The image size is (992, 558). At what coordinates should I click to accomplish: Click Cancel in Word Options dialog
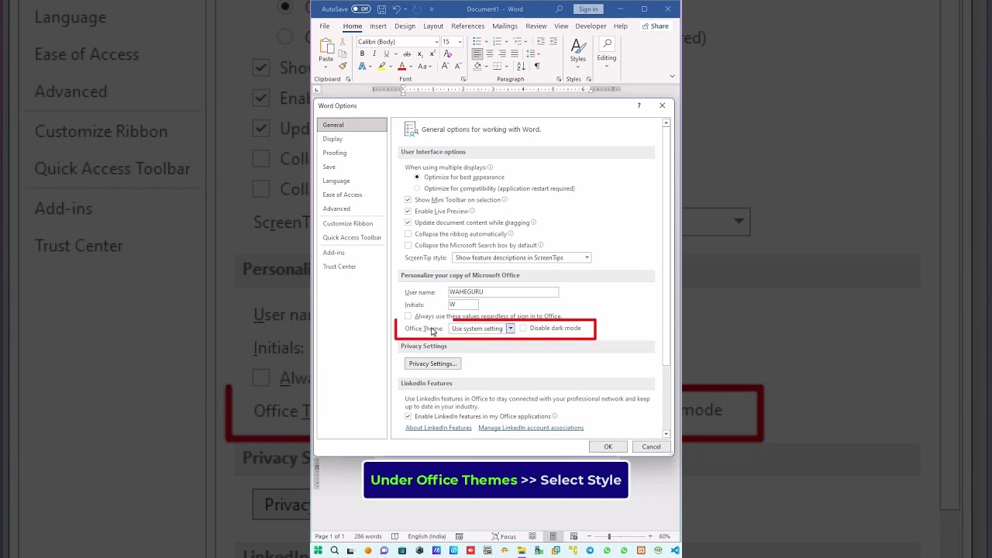click(651, 447)
